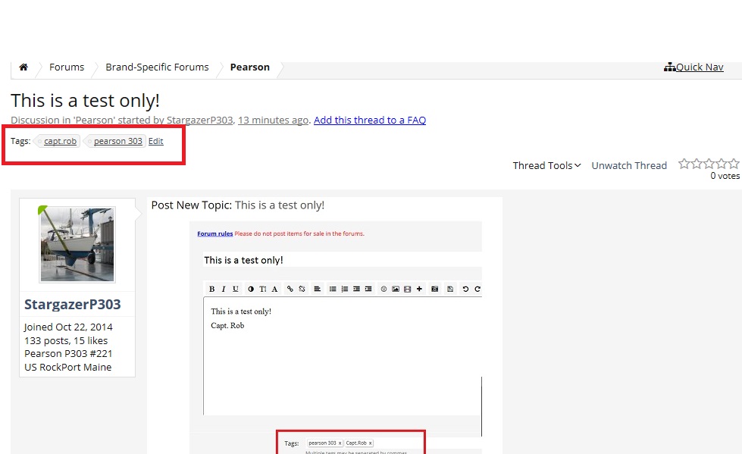Click the redo icon
742x454 pixels.
coord(477,289)
